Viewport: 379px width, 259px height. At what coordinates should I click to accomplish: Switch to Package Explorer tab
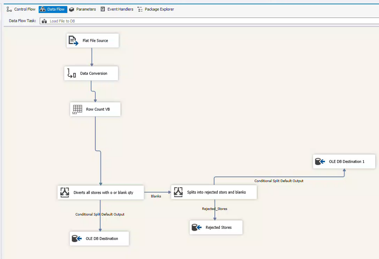(156, 9)
